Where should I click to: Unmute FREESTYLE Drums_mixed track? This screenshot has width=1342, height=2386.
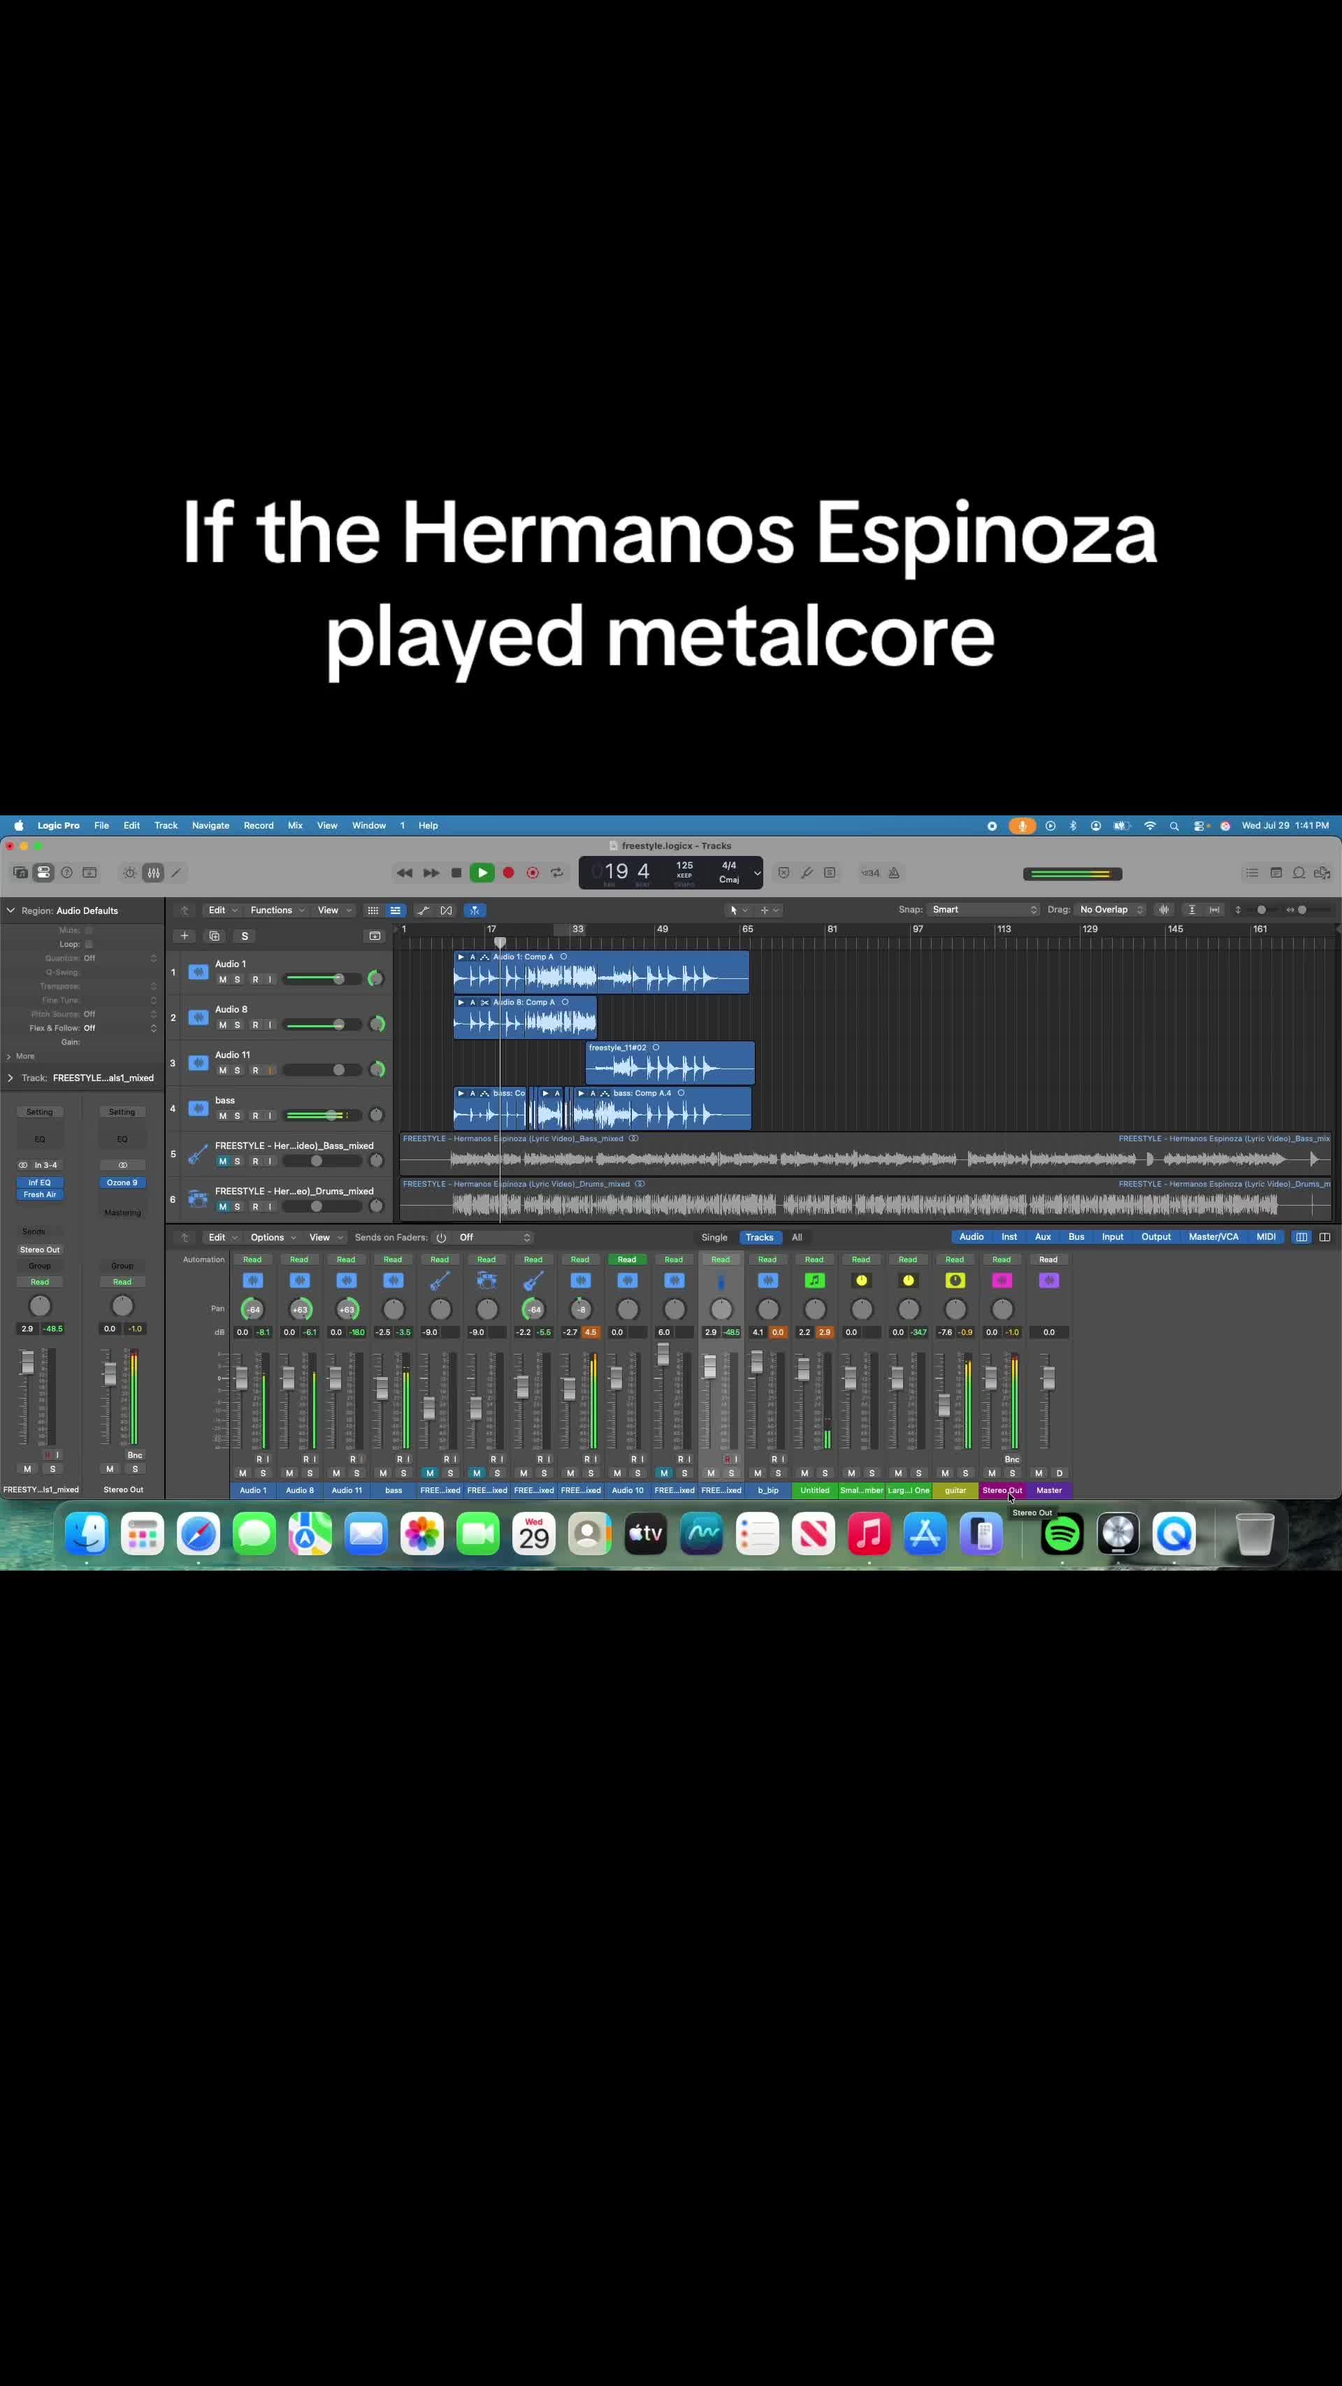222,1206
